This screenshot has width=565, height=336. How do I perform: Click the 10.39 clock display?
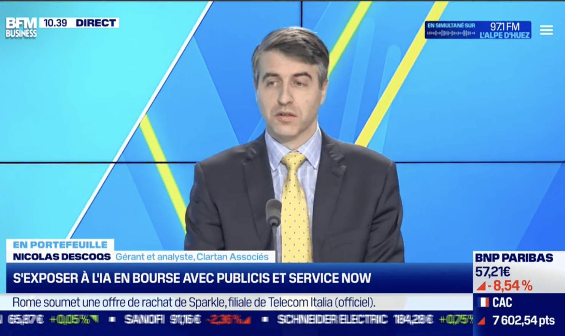click(x=56, y=23)
